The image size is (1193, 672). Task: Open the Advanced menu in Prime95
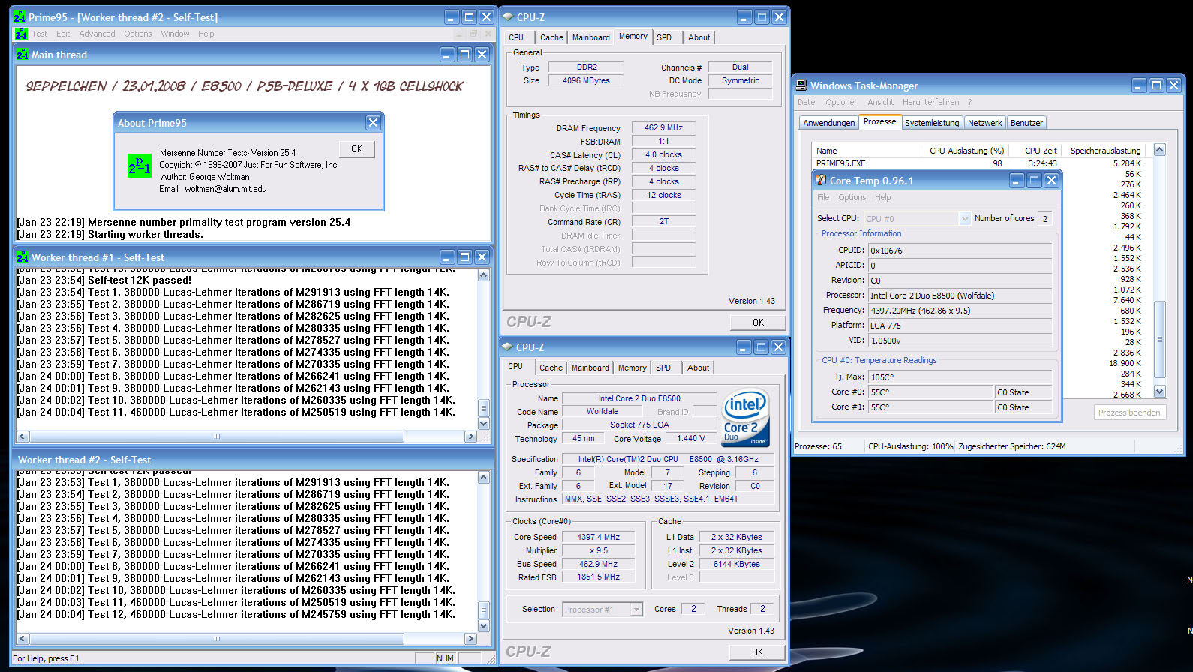(97, 34)
